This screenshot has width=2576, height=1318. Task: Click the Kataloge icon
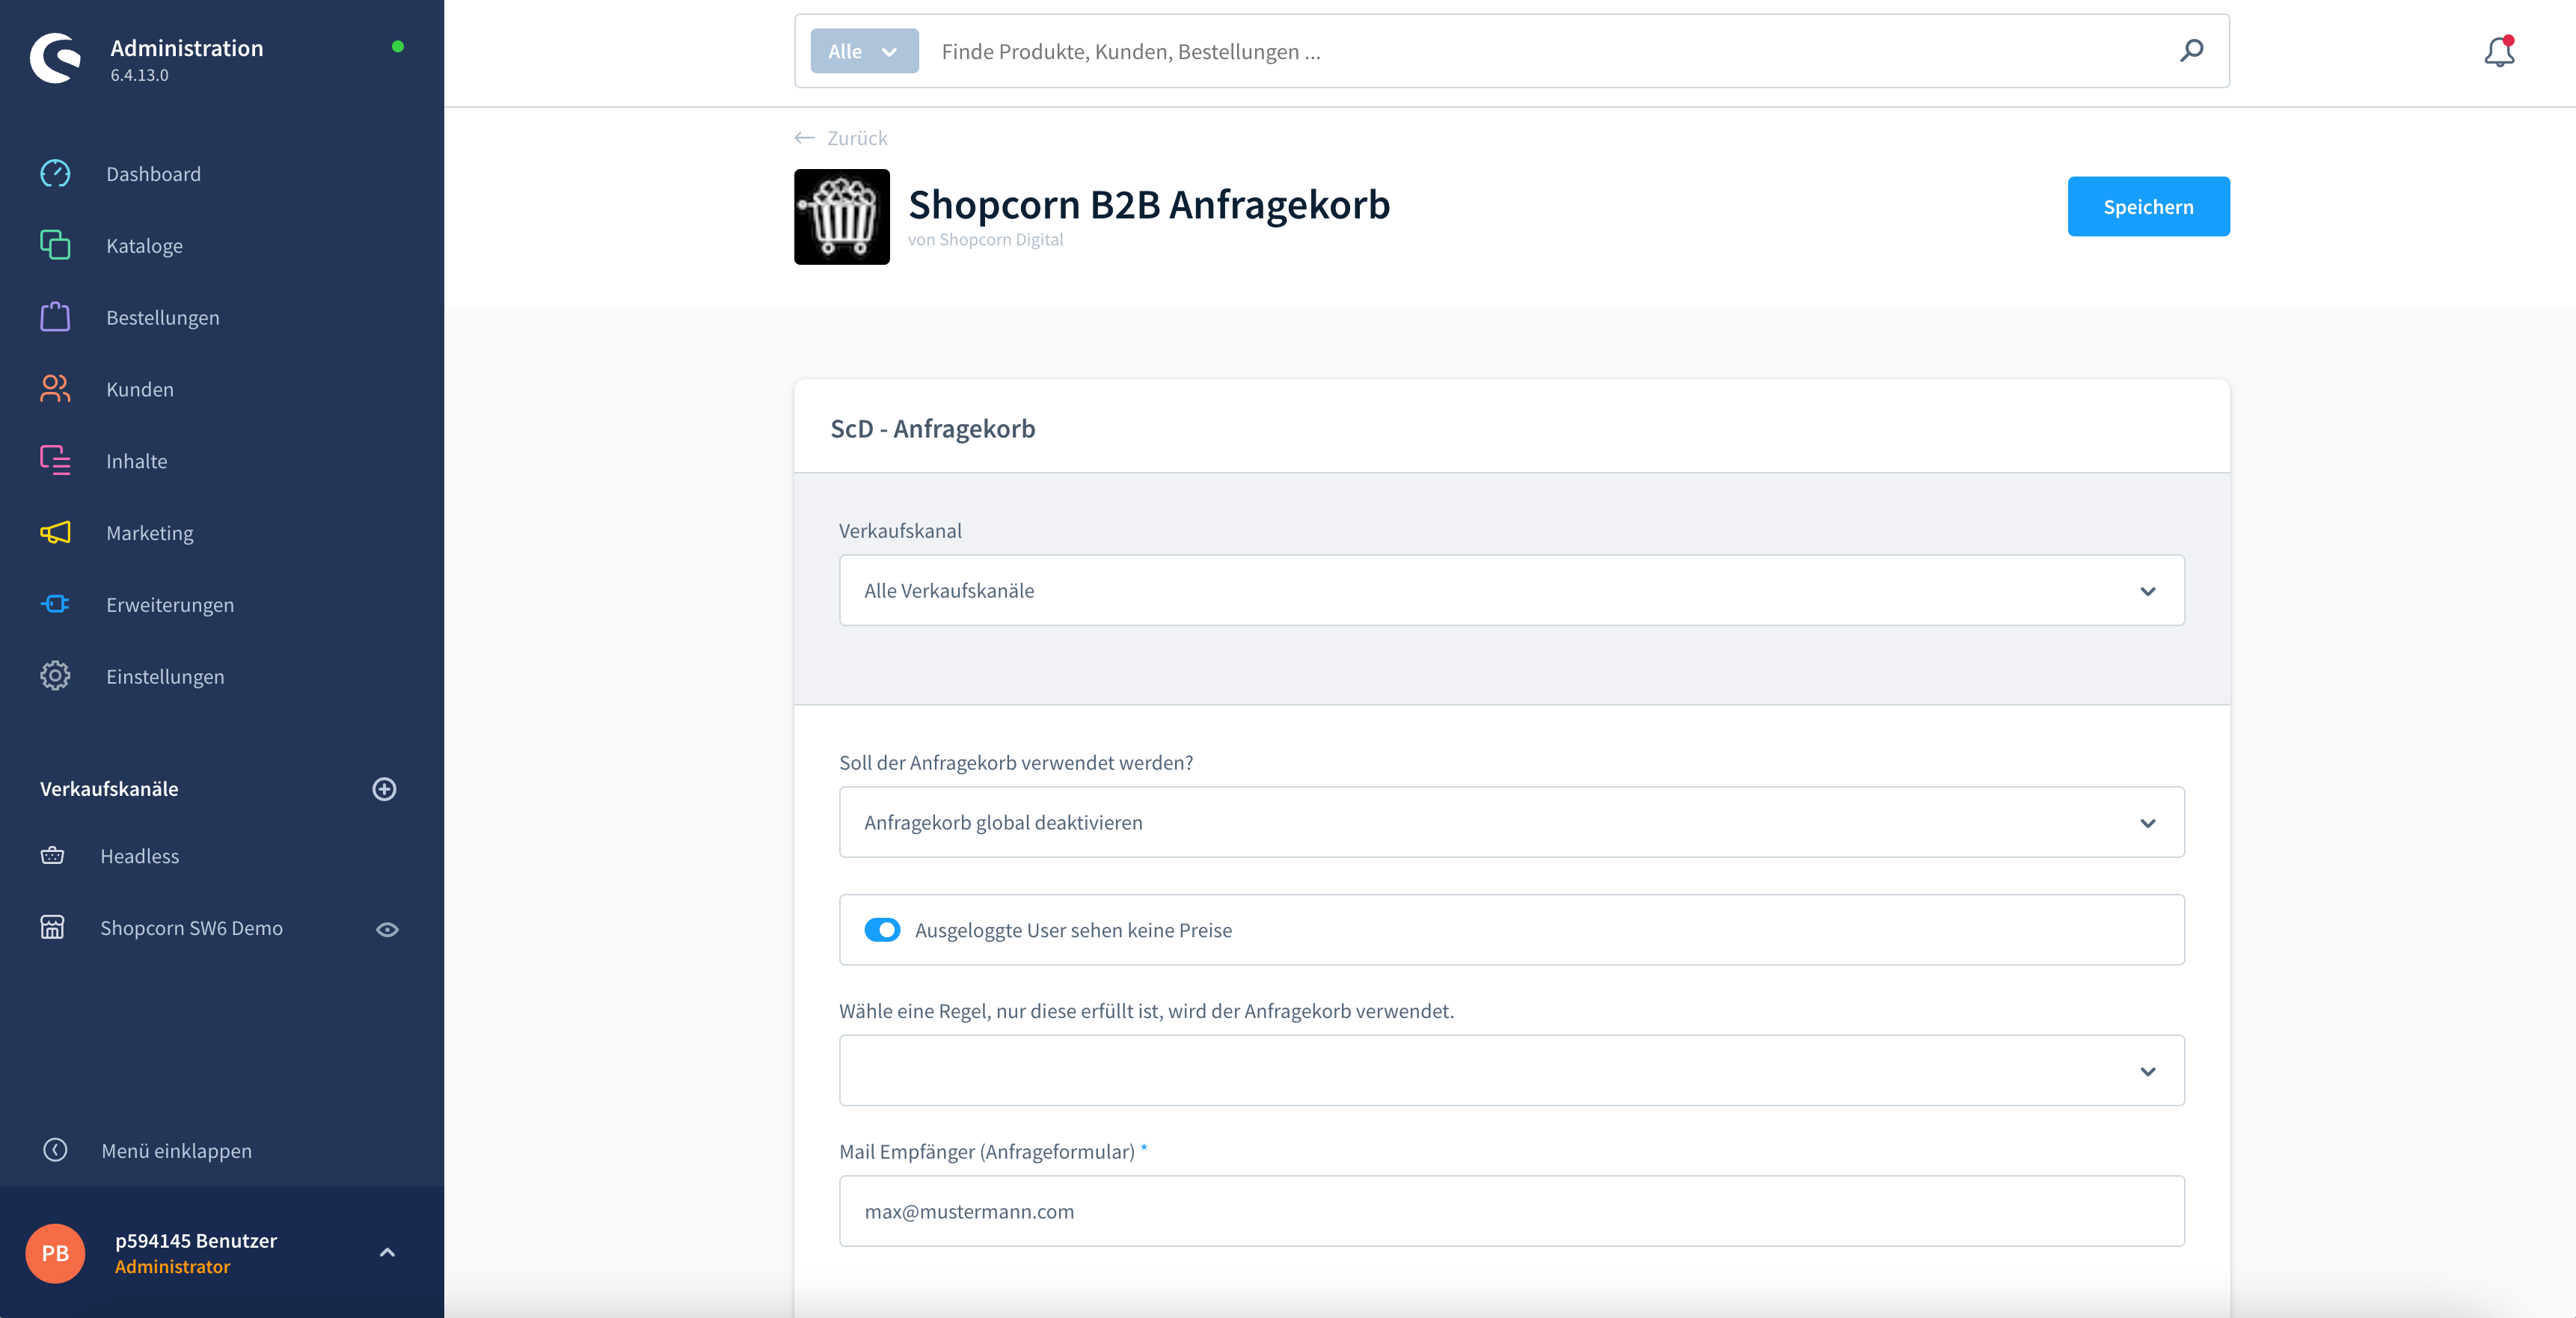tap(55, 245)
